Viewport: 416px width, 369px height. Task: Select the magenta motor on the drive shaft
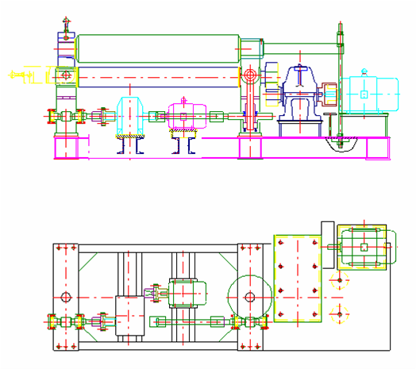point(187,116)
